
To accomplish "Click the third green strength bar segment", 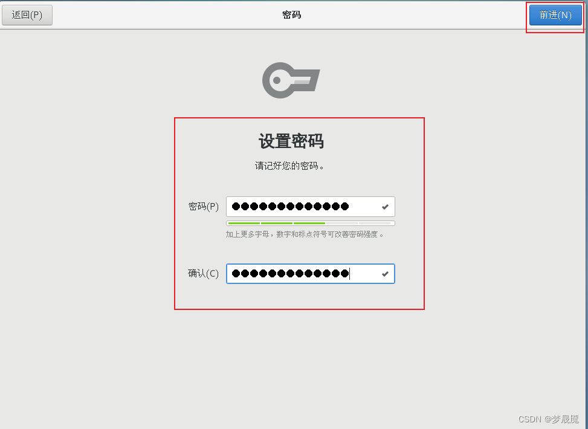I will point(309,223).
